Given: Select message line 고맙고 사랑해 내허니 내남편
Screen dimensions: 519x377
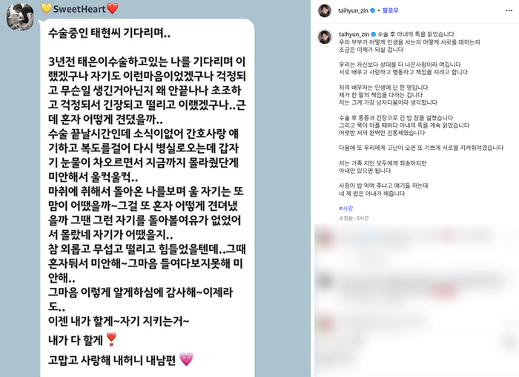Looking at the screenshot, I should click(112, 360).
